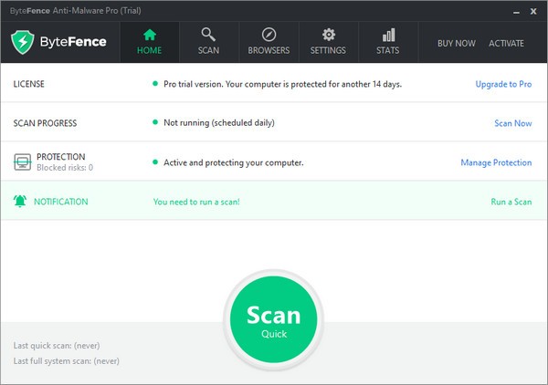Click the Scan Progress status dot
548x385 pixels.
(x=155, y=122)
